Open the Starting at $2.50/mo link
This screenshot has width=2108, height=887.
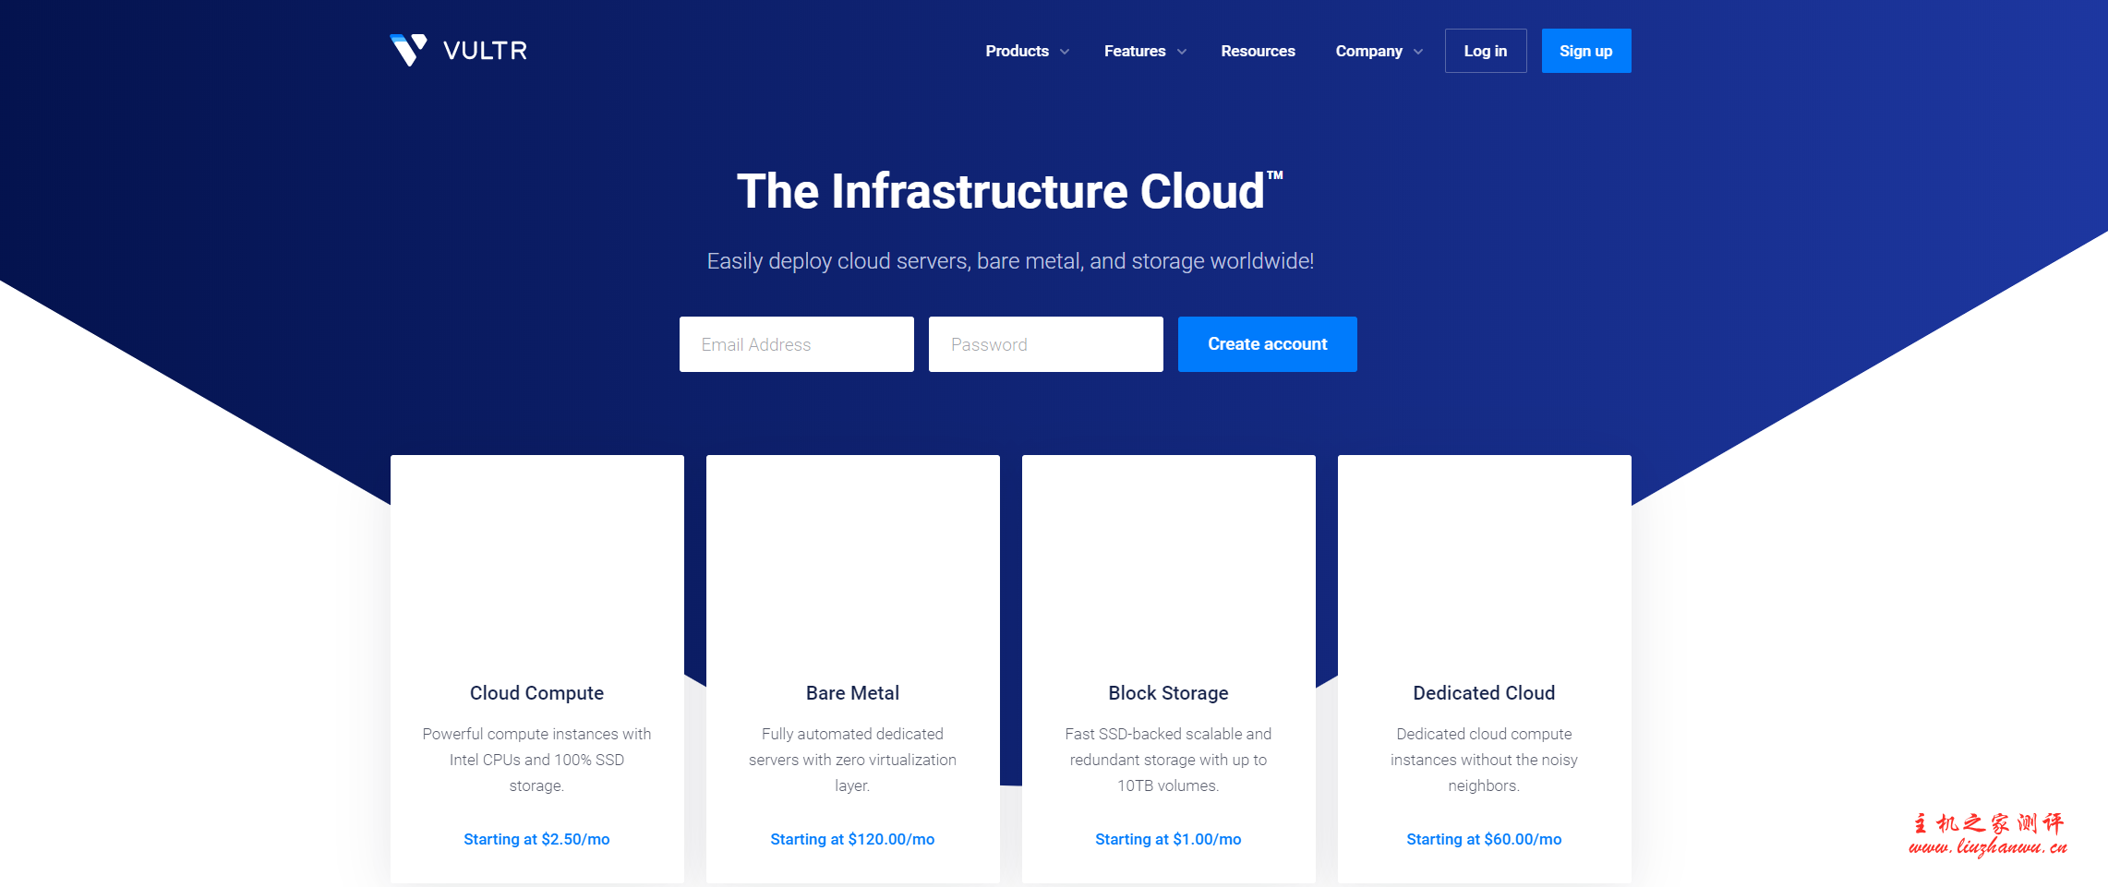536,839
